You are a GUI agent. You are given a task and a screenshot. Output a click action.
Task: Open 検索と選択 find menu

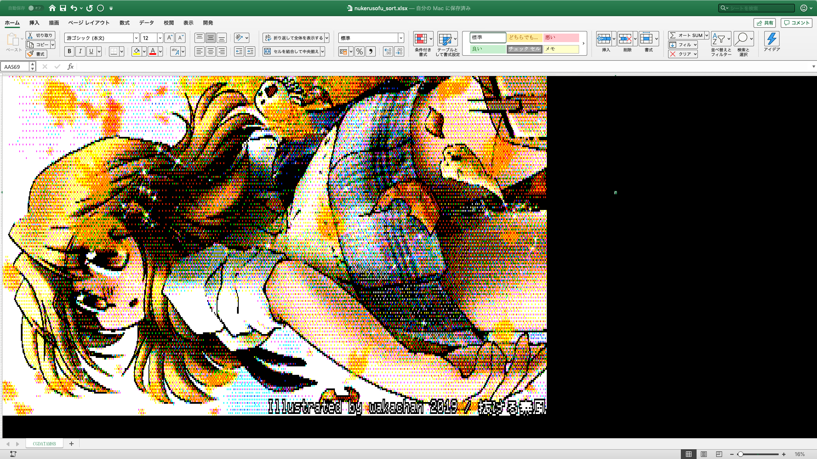pos(743,44)
